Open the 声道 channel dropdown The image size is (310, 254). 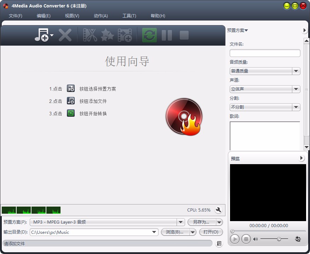point(296,89)
